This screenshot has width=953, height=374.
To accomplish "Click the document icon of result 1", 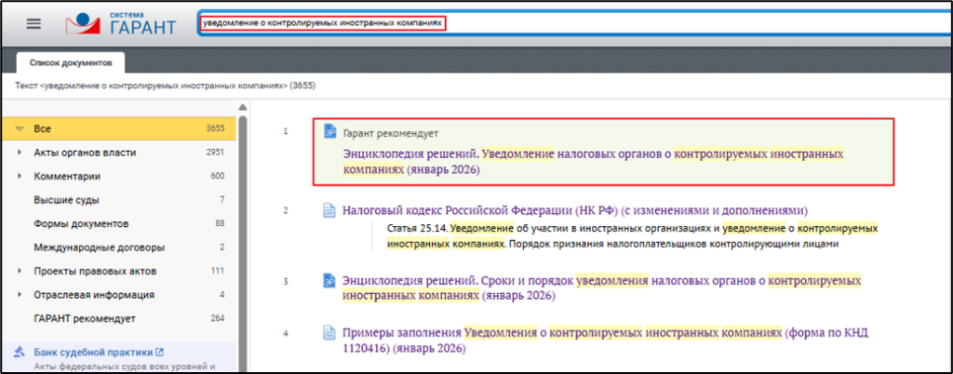I will tap(329, 132).
